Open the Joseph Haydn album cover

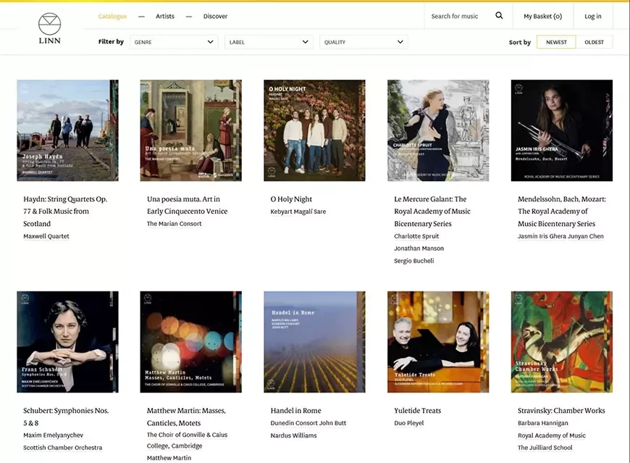click(x=67, y=130)
